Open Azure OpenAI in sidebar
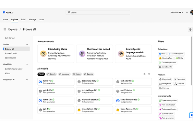 11,54
